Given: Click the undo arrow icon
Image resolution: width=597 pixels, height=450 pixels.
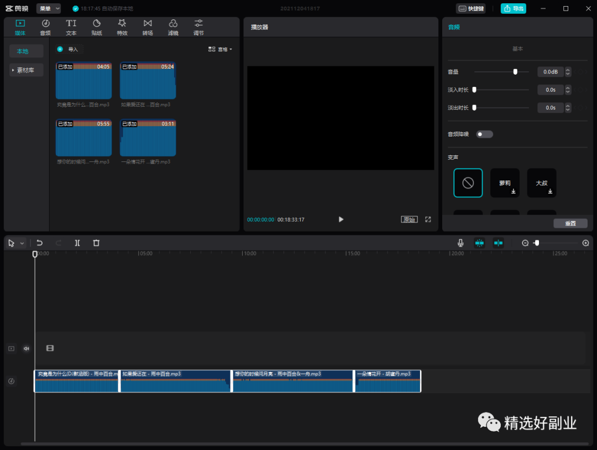Looking at the screenshot, I should pos(40,243).
